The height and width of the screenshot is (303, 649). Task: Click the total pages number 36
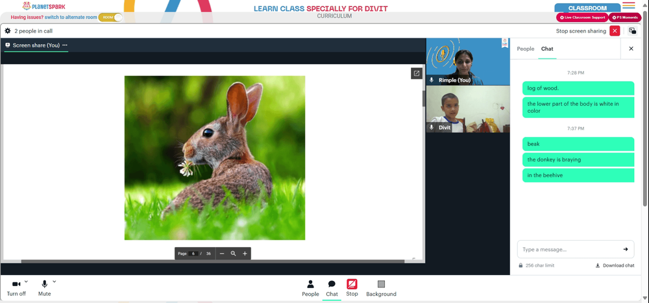(208, 253)
